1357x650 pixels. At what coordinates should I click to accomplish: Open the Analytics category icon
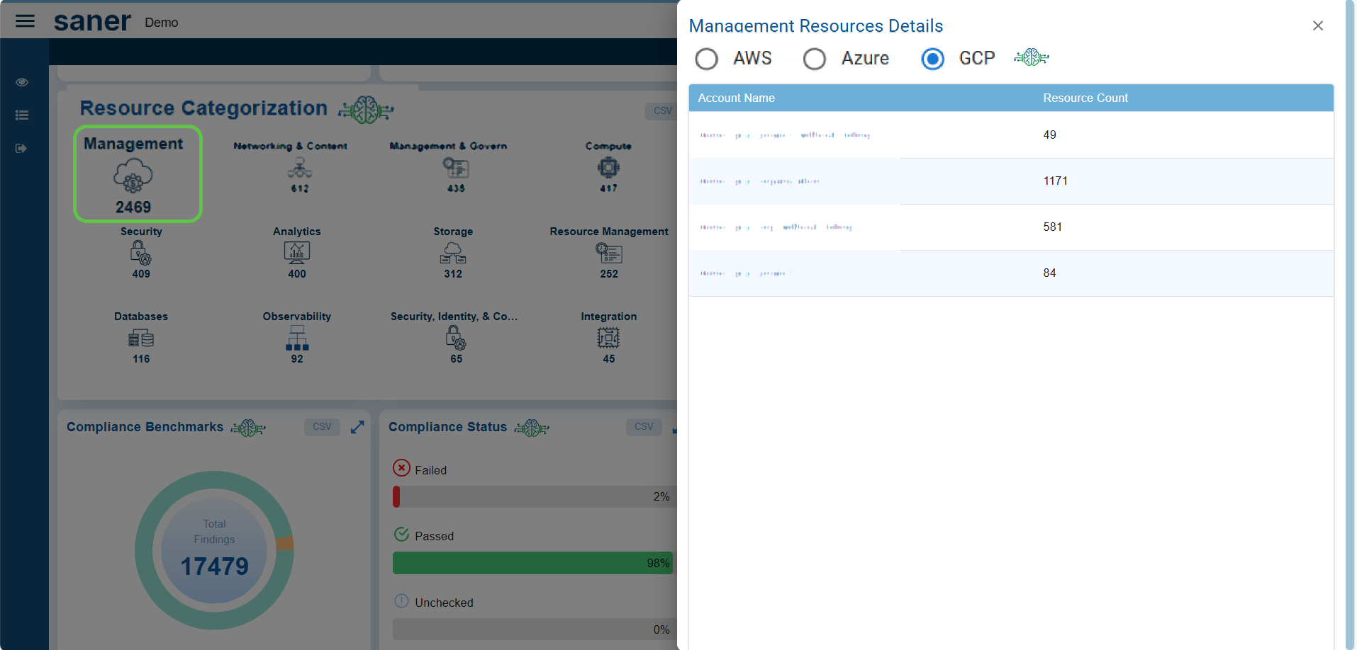point(296,253)
